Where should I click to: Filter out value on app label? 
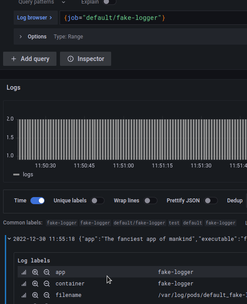coord(47,272)
